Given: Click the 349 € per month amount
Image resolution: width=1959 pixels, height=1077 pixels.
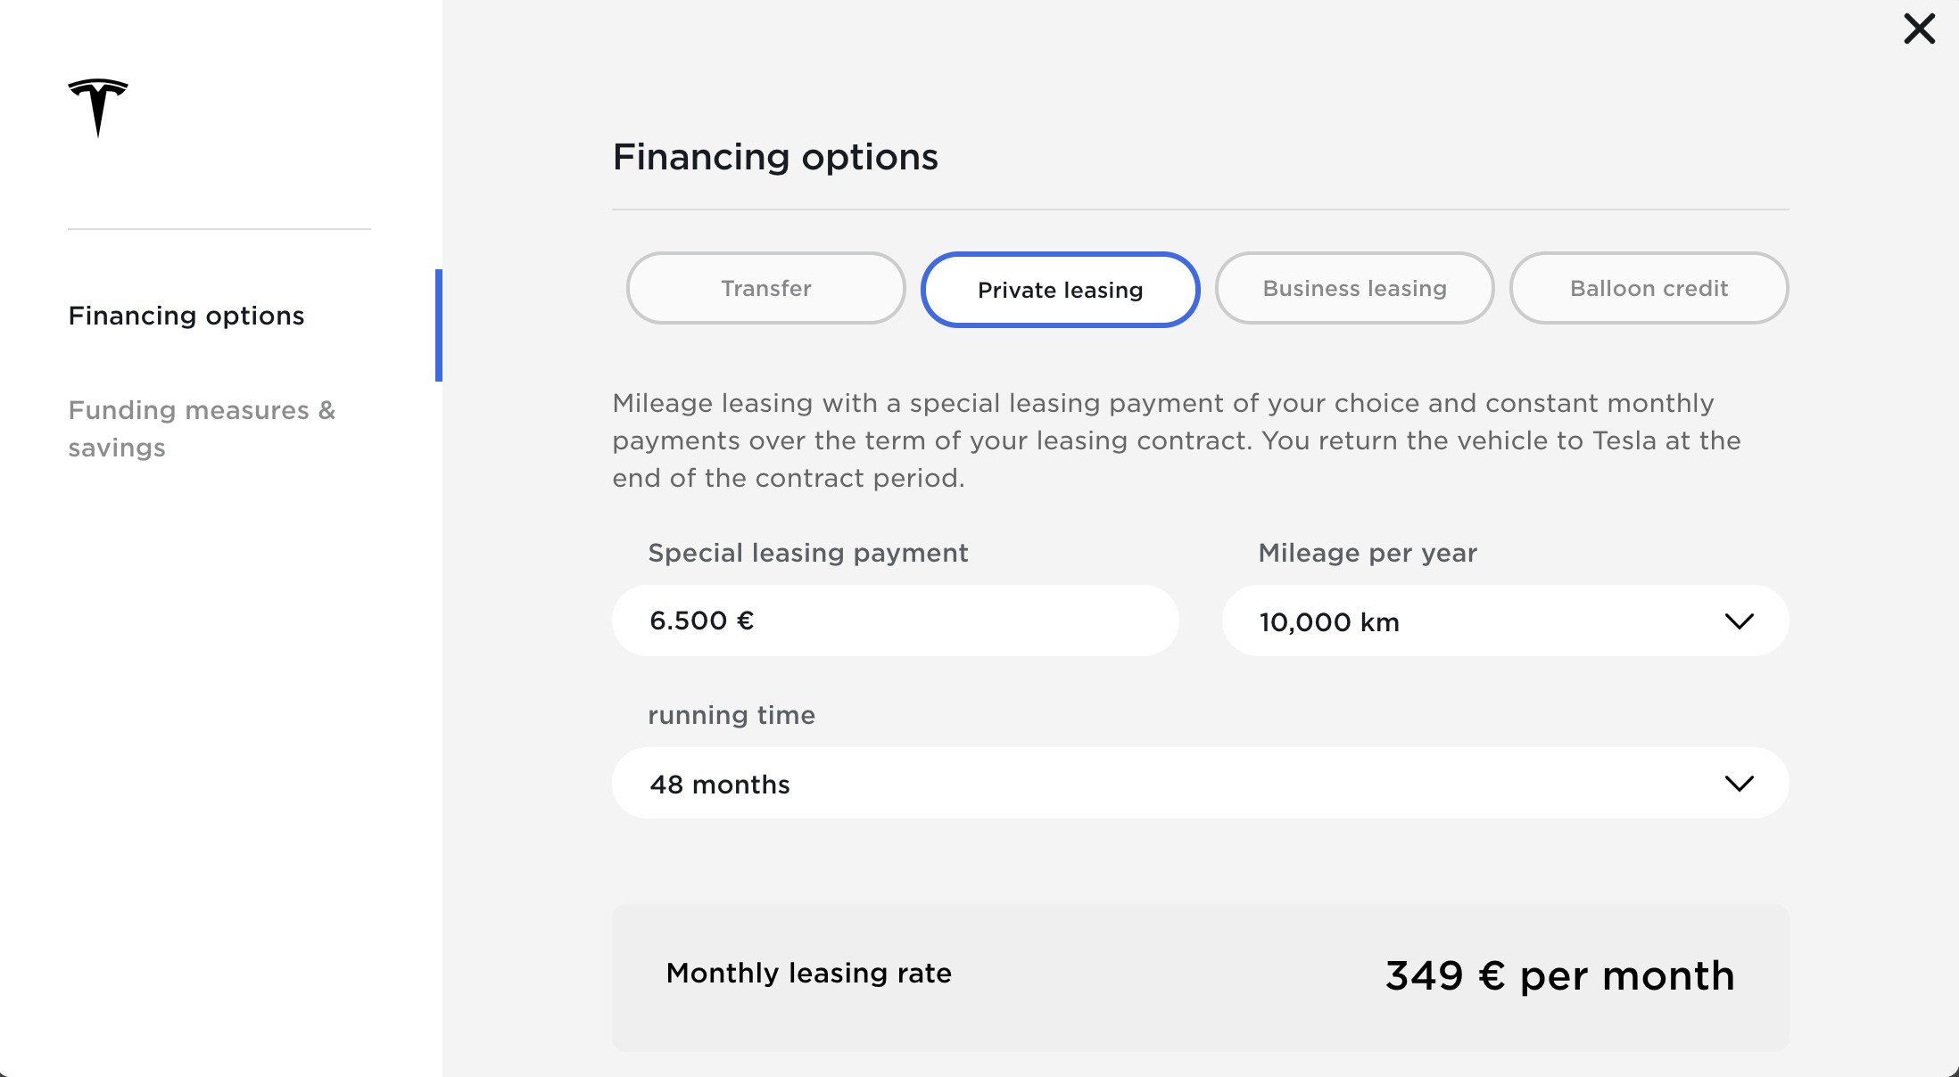Looking at the screenshot, I should [x=1560, y=976].
